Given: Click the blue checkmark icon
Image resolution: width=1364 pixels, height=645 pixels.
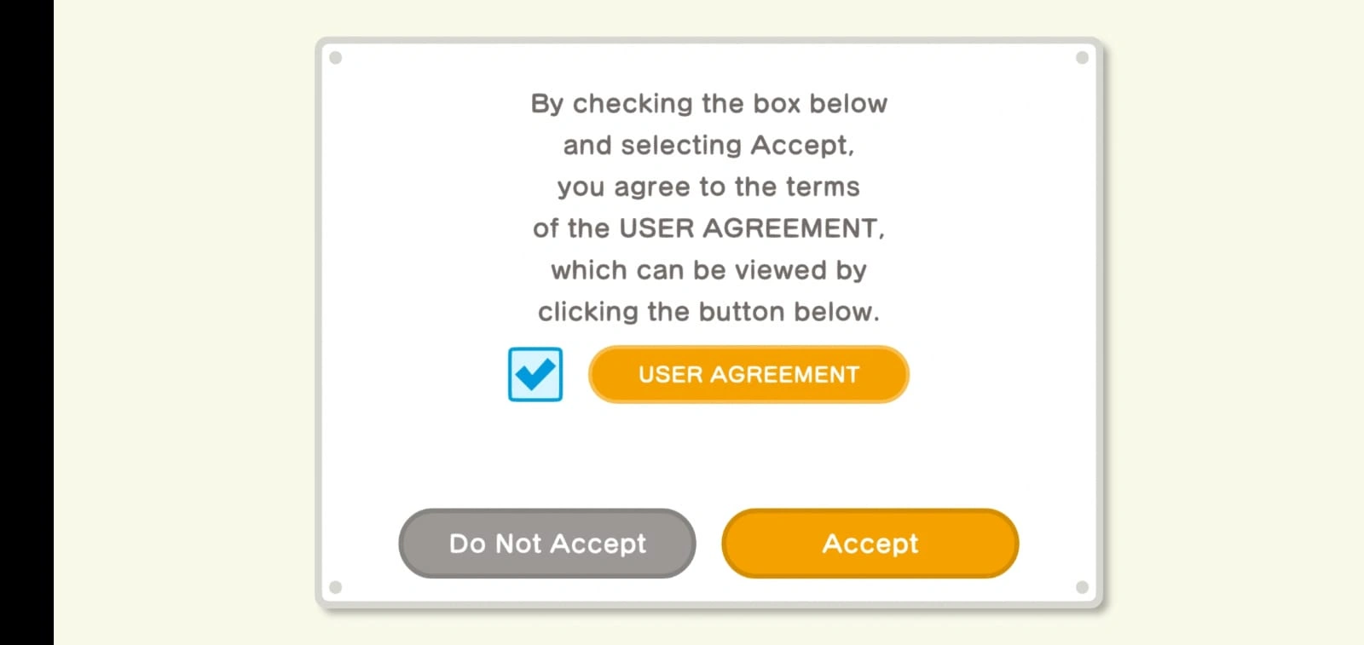Looking at the screenshot, I should [x=535, y=374].
